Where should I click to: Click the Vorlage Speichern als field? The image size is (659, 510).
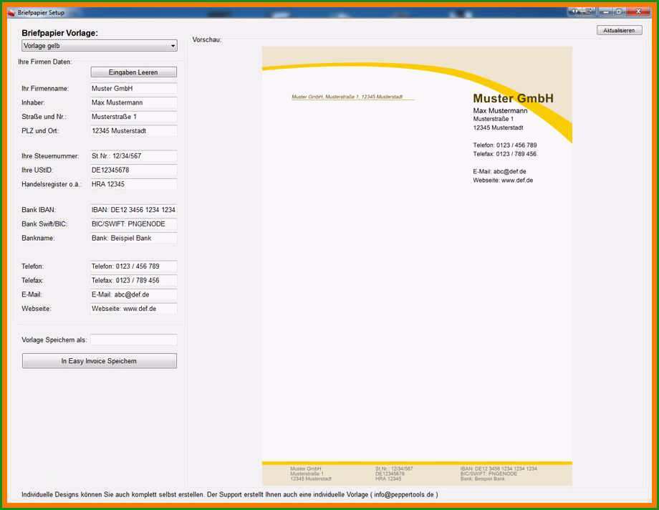click(134, 340)
